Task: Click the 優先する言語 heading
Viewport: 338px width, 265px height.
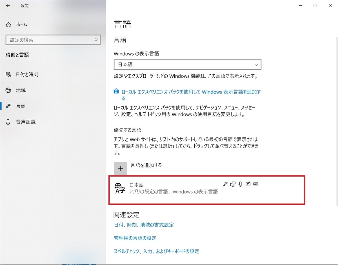Action: tap(127, 130)
